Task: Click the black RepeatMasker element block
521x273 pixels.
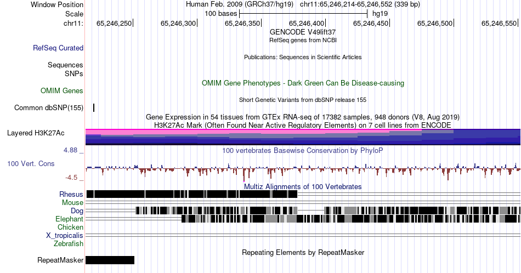Action: [x=110, y=260]
